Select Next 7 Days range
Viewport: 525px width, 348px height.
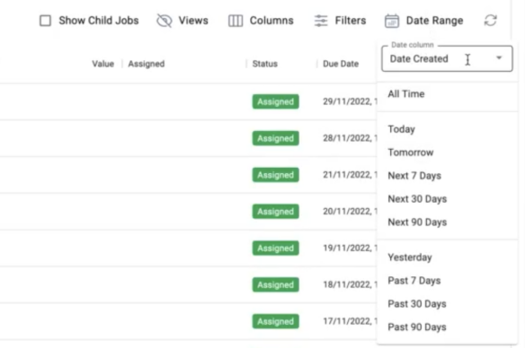coord(414,176)
